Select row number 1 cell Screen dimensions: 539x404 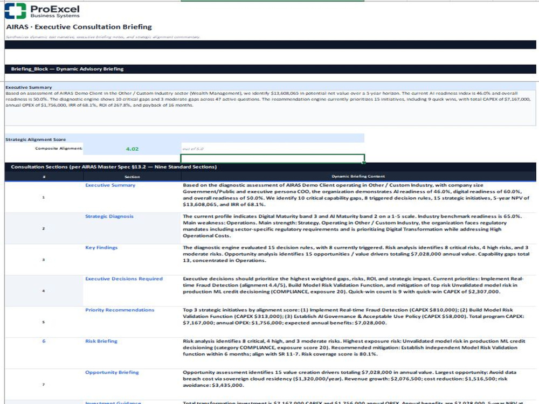(x=44, y=197)
